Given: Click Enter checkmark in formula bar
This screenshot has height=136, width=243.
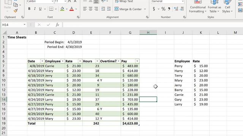Looking at the screenshot, I should (x=48, y=25).
